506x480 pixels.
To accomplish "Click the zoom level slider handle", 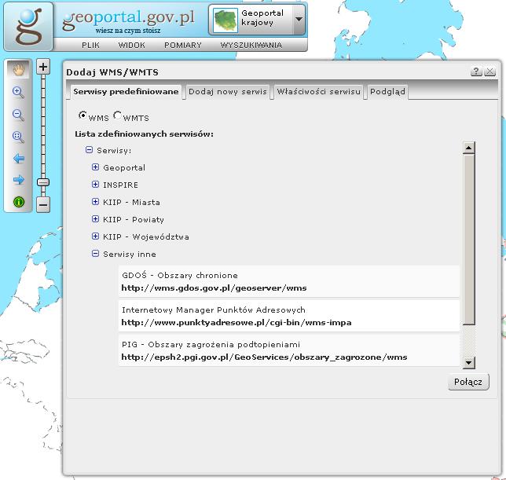I will [43, 182].
